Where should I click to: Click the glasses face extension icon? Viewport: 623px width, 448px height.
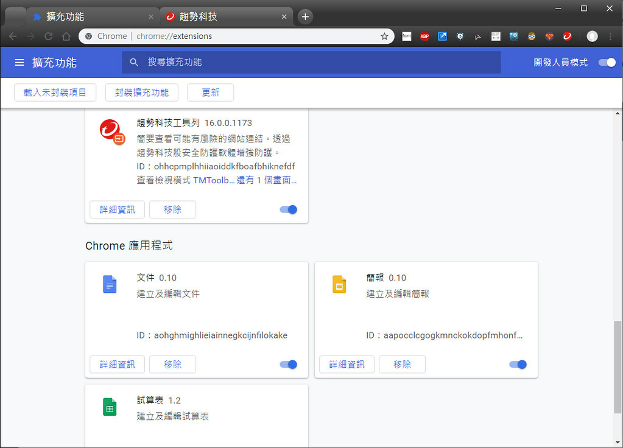tap(532, 36)
